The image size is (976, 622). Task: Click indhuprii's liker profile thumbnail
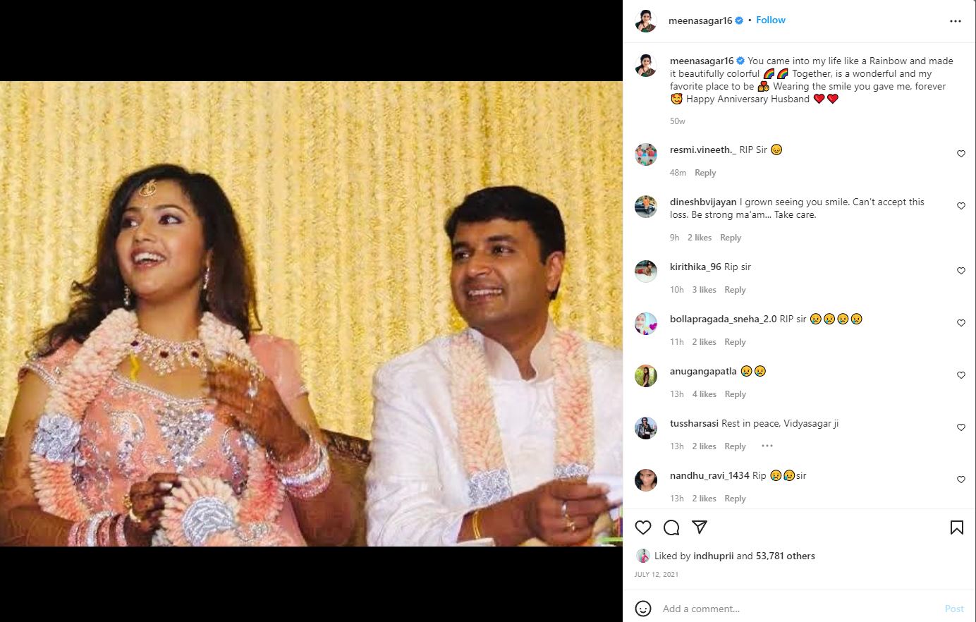coord(644,556)
